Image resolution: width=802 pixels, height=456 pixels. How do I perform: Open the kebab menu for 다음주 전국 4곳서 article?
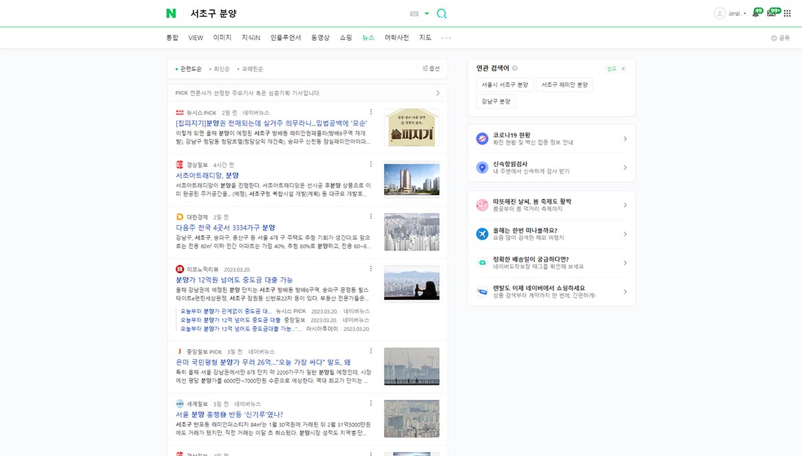[x=371, y=217]
